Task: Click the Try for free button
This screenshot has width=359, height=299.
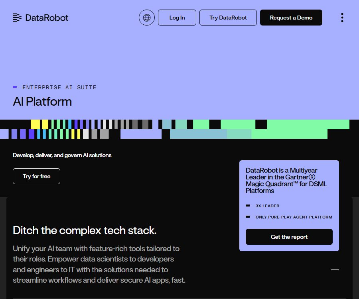Action: tap(36, 176)
